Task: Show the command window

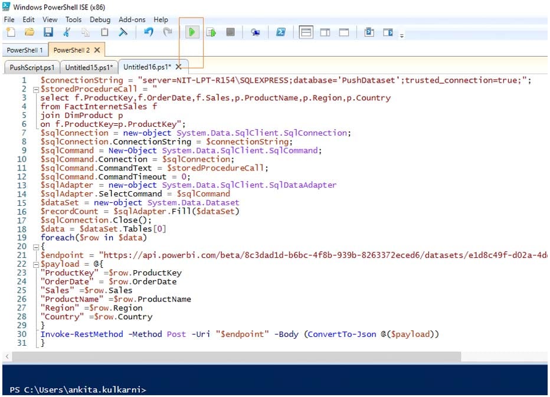Action: pyautogui.click(x=369, y=32)
